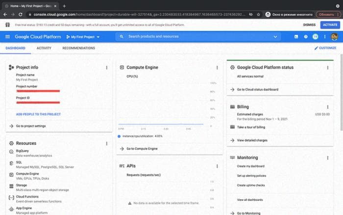The width and height of the screenshot is (343, 215).
Task: Dismiss the free trial banner
Action: [309, 25]
